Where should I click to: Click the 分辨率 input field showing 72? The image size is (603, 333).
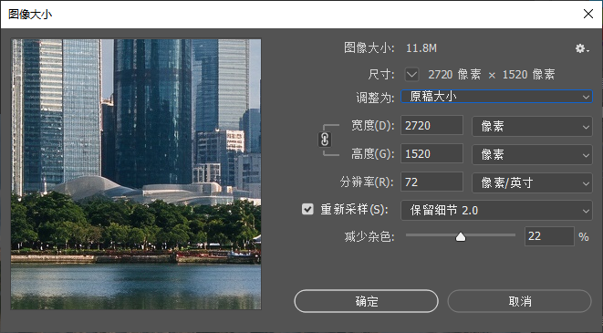point(431,182)
